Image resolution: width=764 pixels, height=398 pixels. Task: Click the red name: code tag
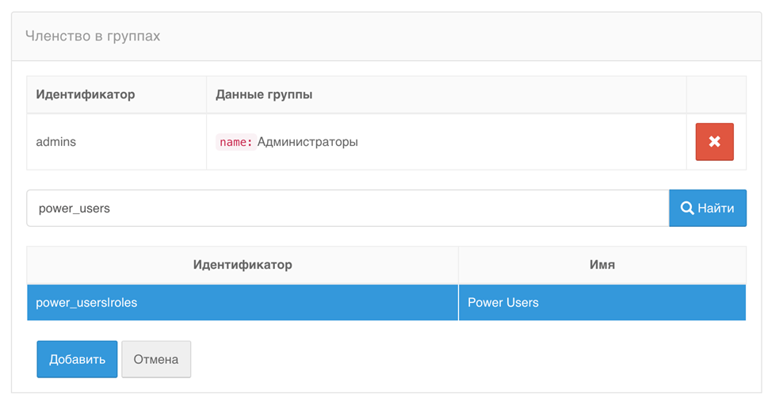click(x=235, y=142)
